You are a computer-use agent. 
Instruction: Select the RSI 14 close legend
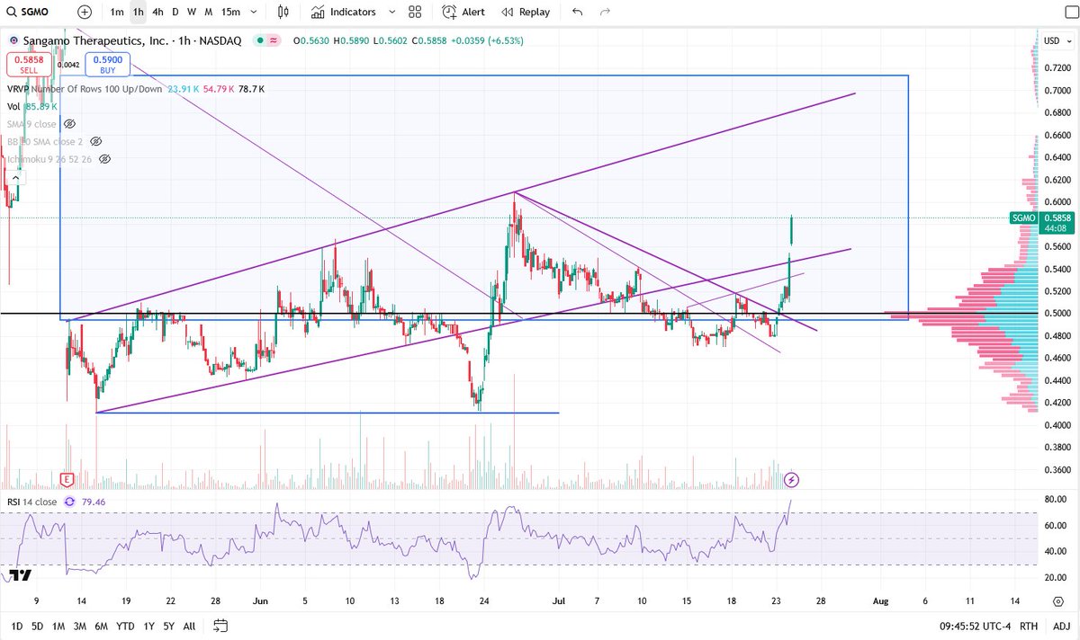31,502
